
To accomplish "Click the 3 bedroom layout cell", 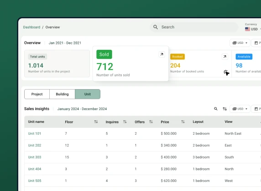I will pos(201,157).
